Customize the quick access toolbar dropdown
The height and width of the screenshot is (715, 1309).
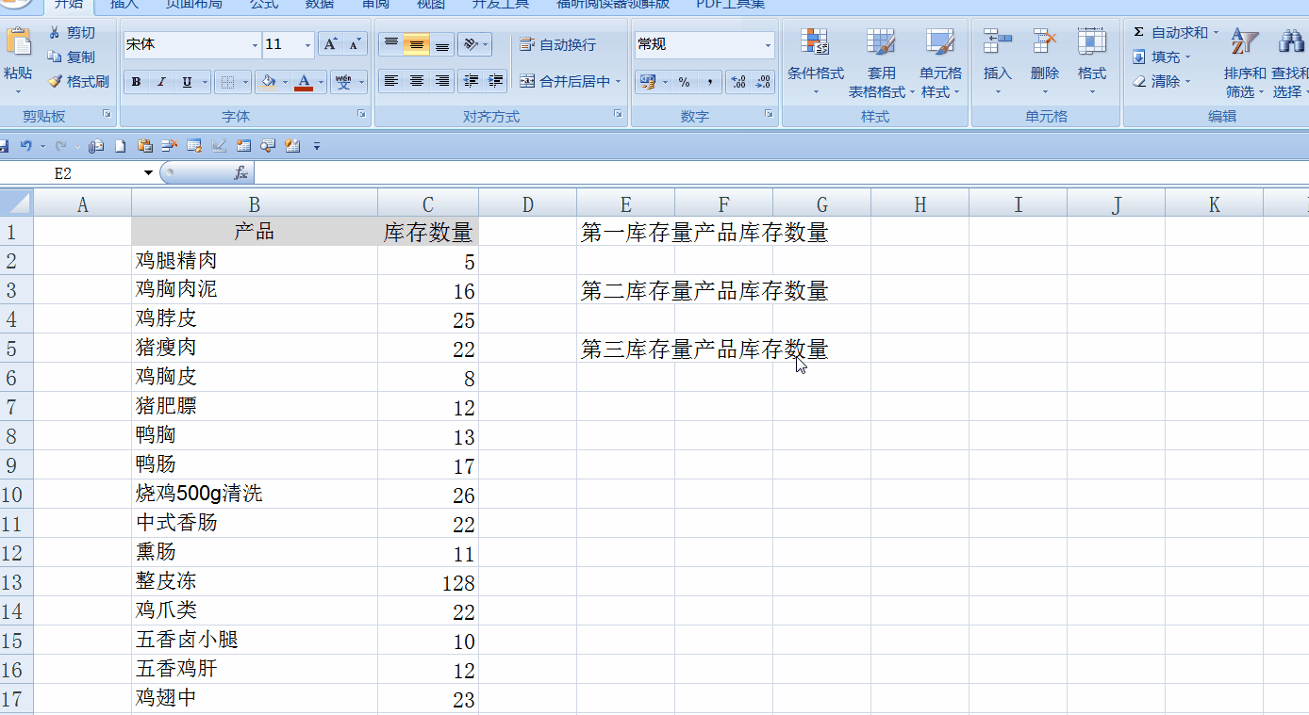point(317,146)
